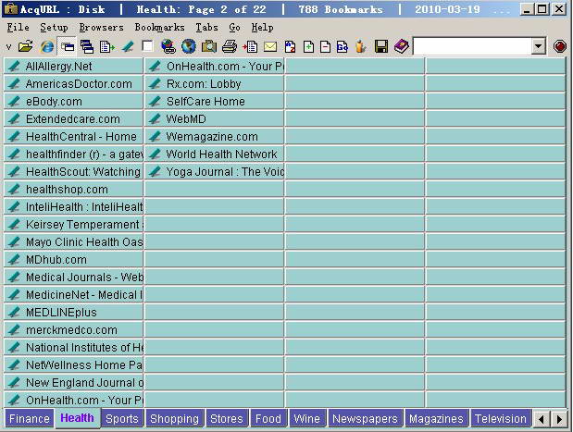Viewport: 573px width, 432px height.
Task: Open the Setup menu
Action: 54,28
